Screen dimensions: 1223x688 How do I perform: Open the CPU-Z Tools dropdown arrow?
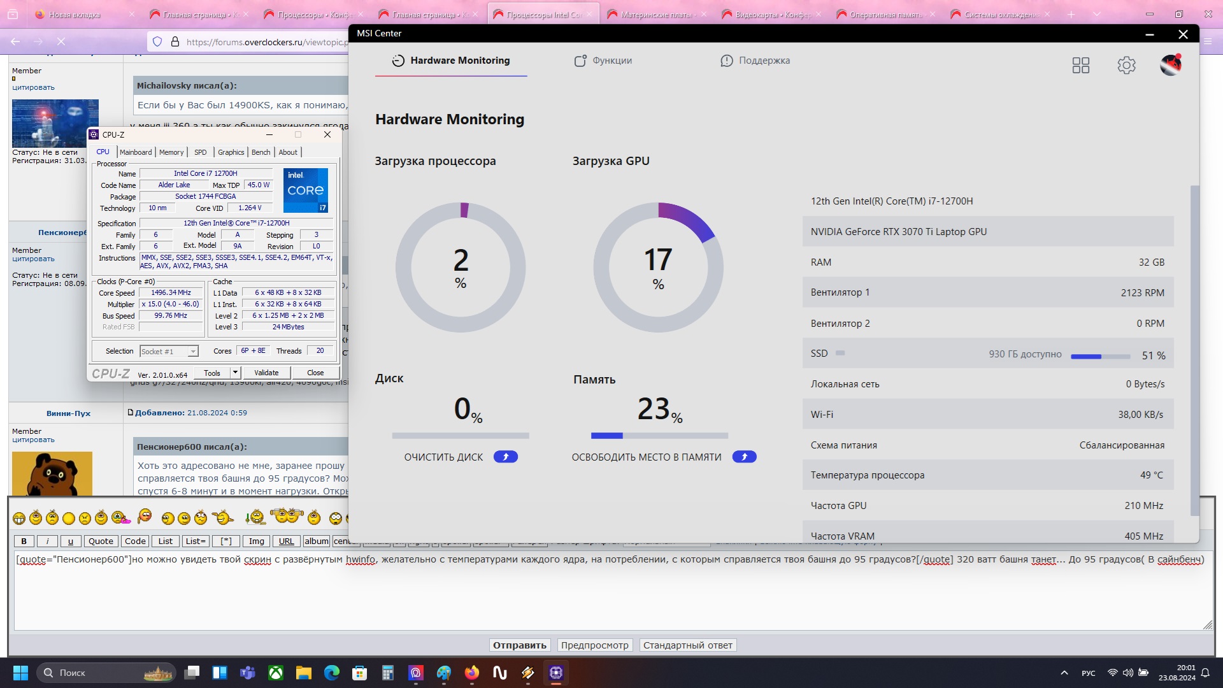point(235,373)
